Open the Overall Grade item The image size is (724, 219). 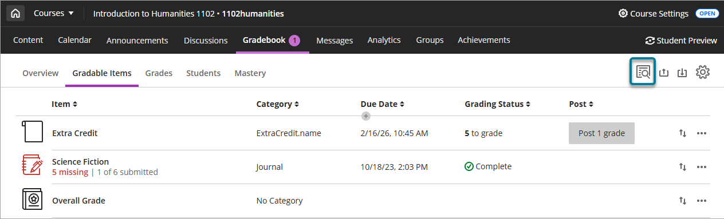(x=78, y=201)
